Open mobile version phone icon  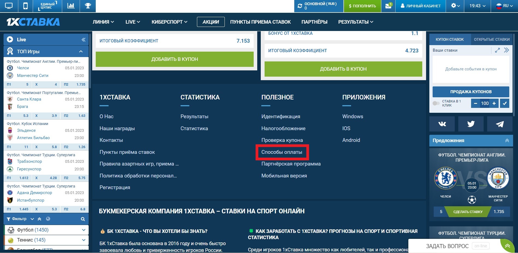pos(25,6)
